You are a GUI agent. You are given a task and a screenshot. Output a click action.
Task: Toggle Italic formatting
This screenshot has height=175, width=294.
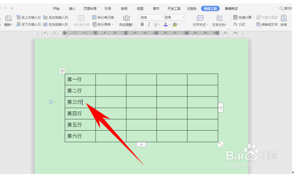[x=149, y=24]
